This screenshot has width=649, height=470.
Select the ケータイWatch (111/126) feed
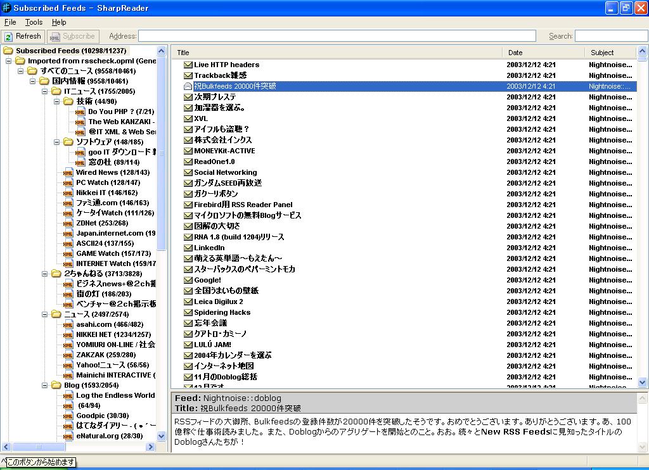tap(115, 213)
